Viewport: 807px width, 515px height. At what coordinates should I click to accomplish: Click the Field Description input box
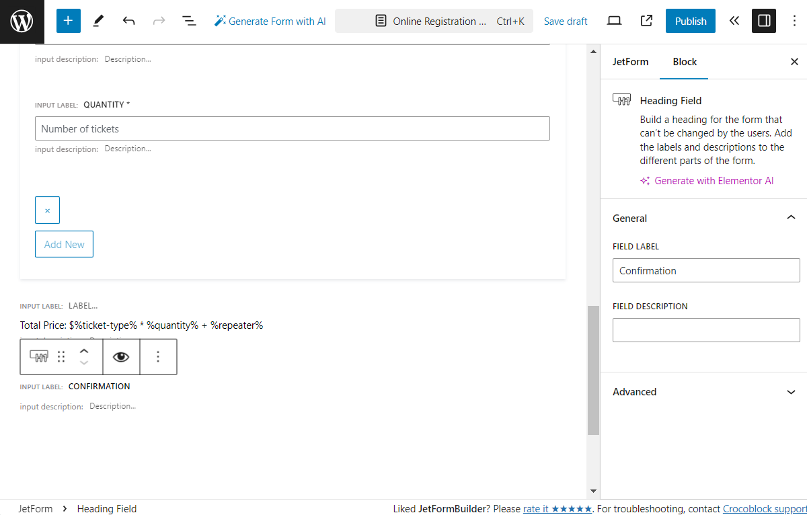coord(706,330)
